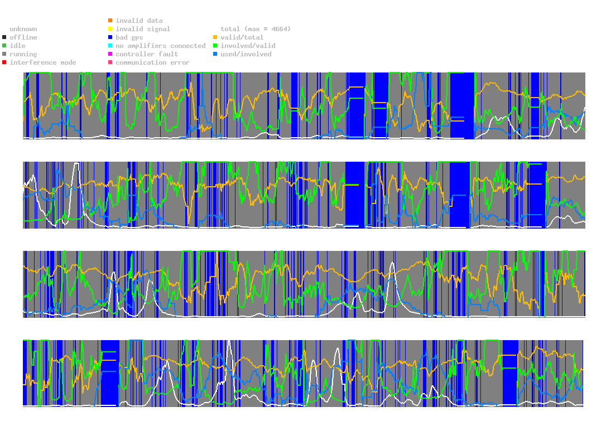Viewport: 611px width, 426px height.
Task: Click the 'bad gps' legend label
Action: pos(129,37)
